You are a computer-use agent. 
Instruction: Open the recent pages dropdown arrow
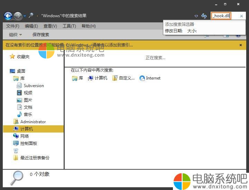25,16
